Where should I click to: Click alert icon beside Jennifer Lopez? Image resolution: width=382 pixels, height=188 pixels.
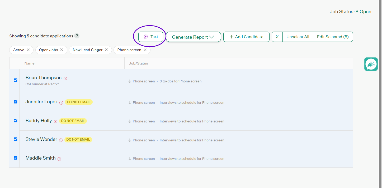click(61, 103)
